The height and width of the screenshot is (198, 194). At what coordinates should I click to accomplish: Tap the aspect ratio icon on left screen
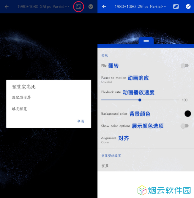tap(78, 7)
